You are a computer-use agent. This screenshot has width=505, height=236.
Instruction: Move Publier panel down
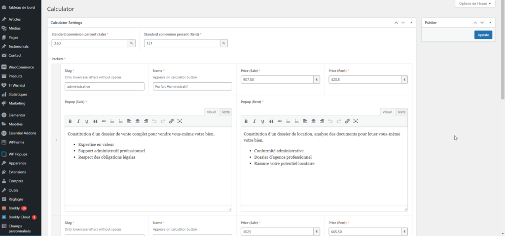482,23
